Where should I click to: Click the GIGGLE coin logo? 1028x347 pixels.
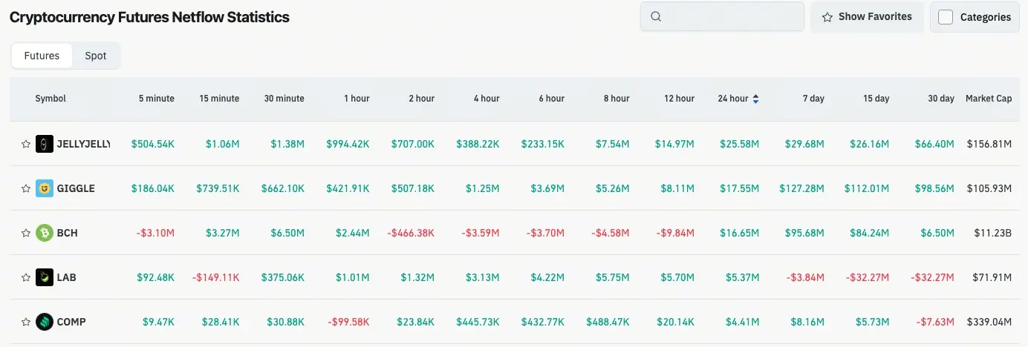coord(45,188)
